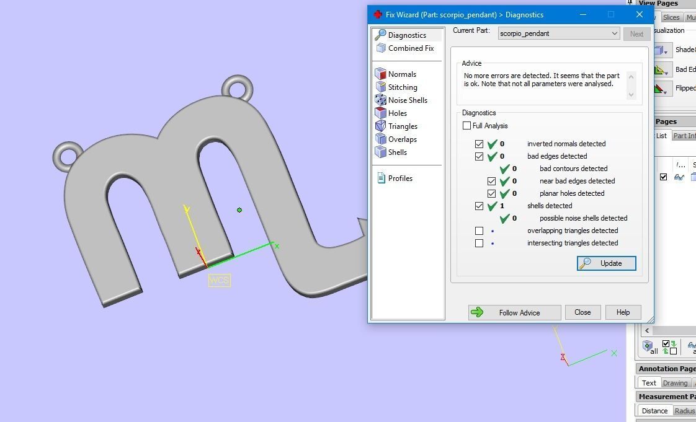The image size is (696, 422).
Task: Enable the Full Analysis checkbox
Action: tap(466, 125)
